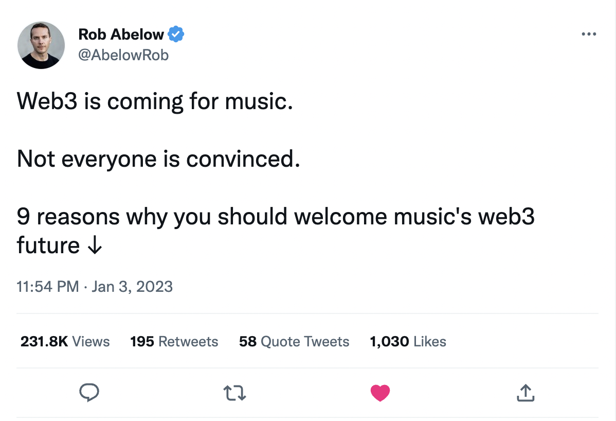Click Rob Abelow's blue verified badge

tap(175, 33)
